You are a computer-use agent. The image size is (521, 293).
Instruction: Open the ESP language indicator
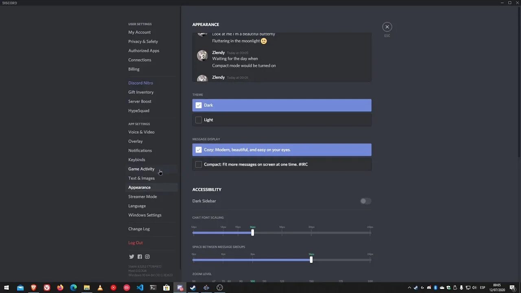(482, 288)
